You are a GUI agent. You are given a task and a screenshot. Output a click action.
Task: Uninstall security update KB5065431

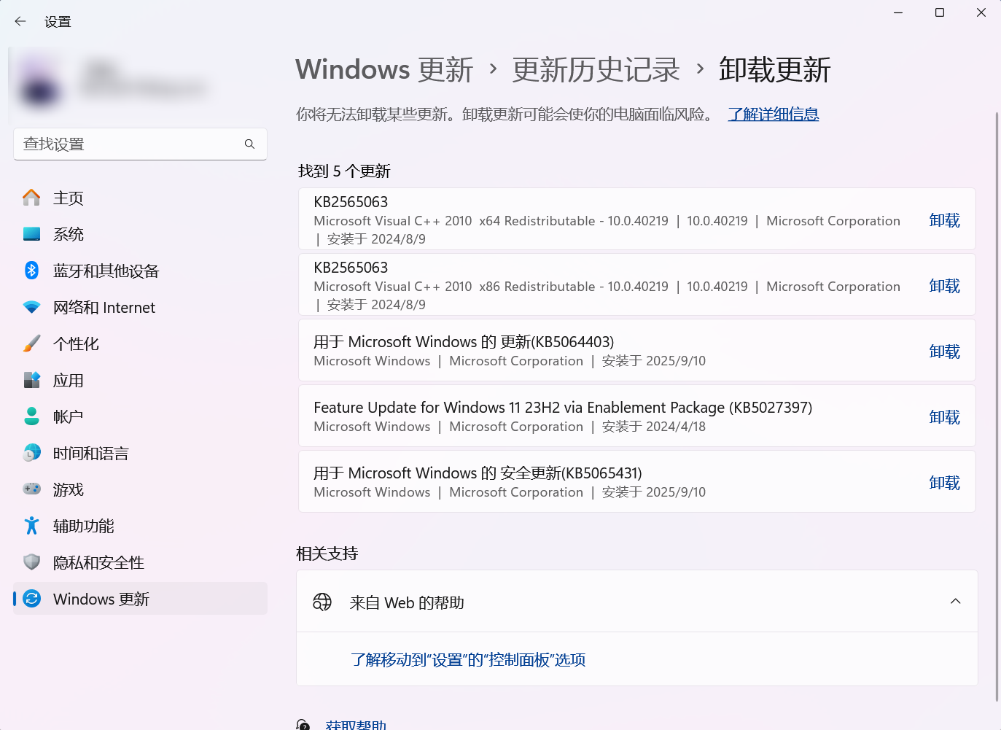(x=944, y=483)
